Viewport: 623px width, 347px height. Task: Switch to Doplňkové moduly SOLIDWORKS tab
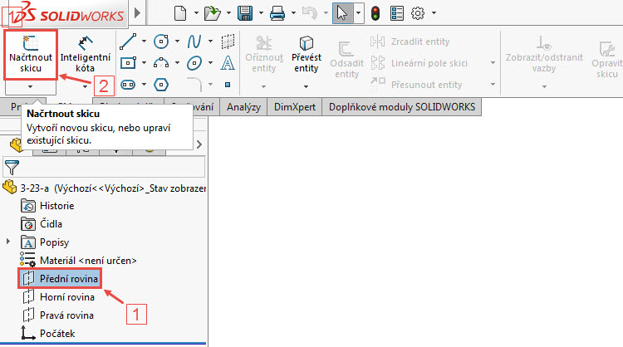click(x=402, y=107)
